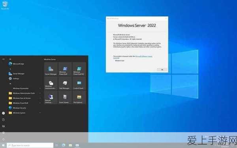Open the Microsoft Software License Terms link

click(144, 56)
